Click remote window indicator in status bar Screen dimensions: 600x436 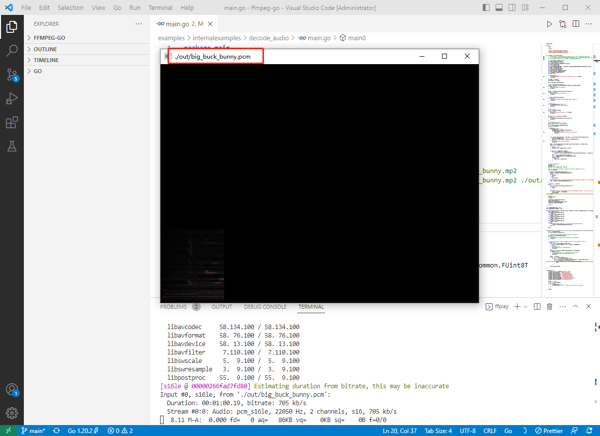click(x=8, y=431)
